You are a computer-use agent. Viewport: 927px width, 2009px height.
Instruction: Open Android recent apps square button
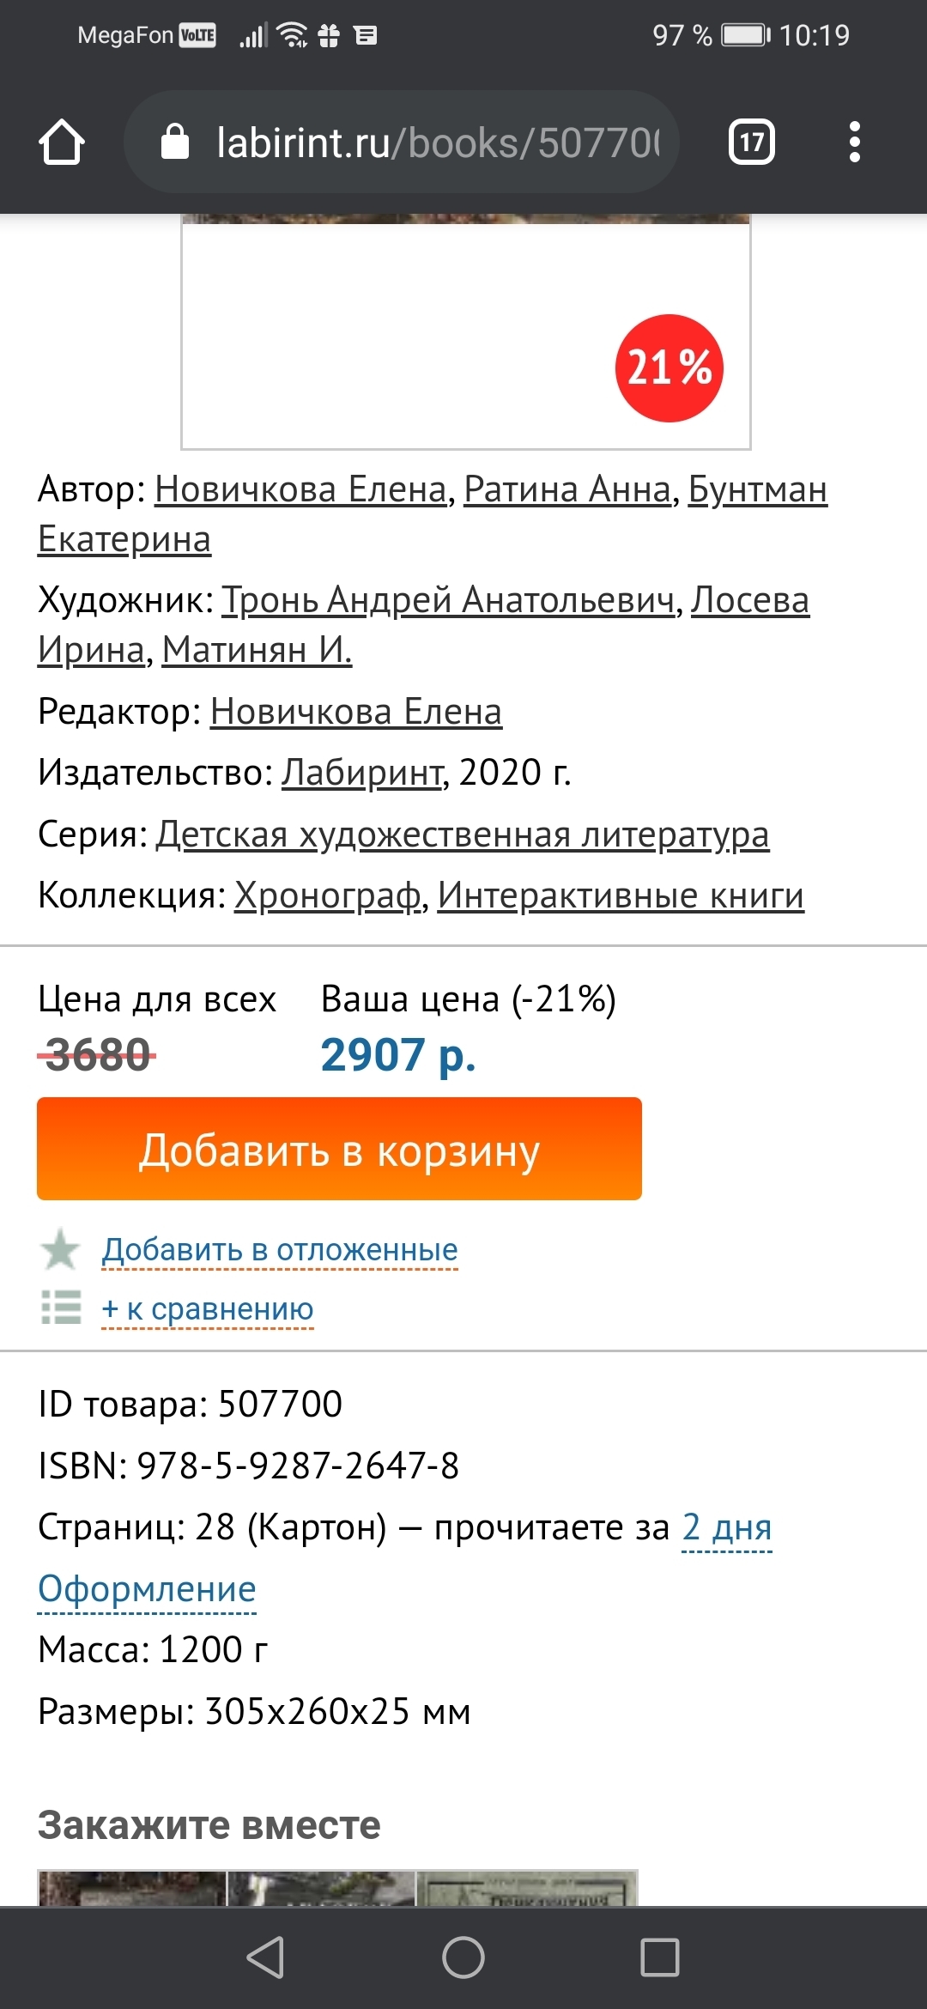pos(659,1957)
